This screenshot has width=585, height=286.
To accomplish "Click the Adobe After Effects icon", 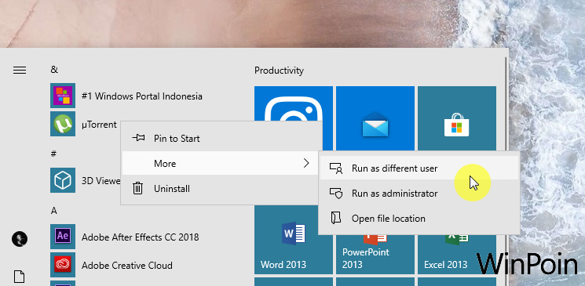I will (x=63, y=237).
